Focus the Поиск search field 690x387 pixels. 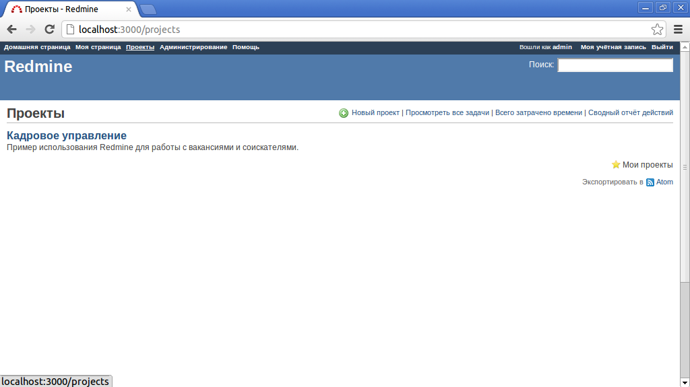(615, 65)
